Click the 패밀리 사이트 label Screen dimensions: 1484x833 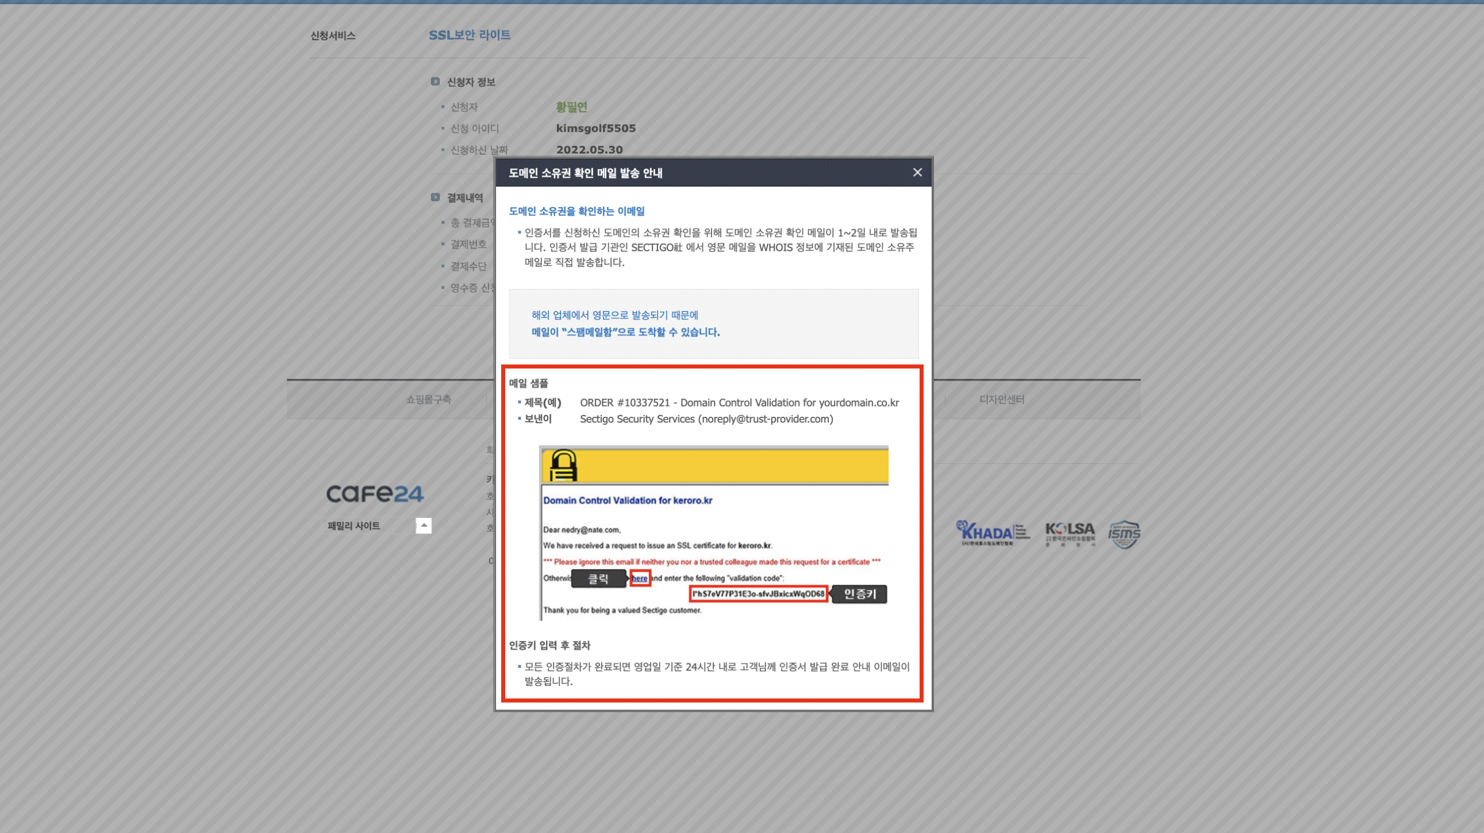(x=353, y=525)
